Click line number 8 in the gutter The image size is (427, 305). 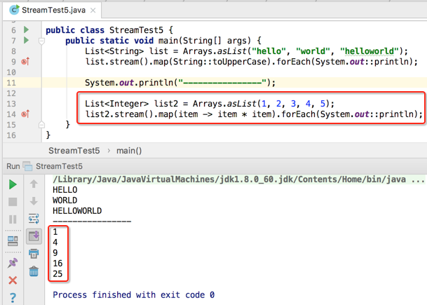(x=13, y=51)
